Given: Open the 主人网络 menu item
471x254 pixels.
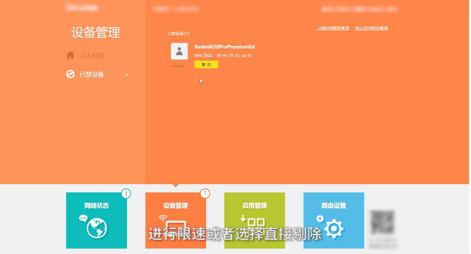Looking at the screenshot, I should (x=92, y=56).
